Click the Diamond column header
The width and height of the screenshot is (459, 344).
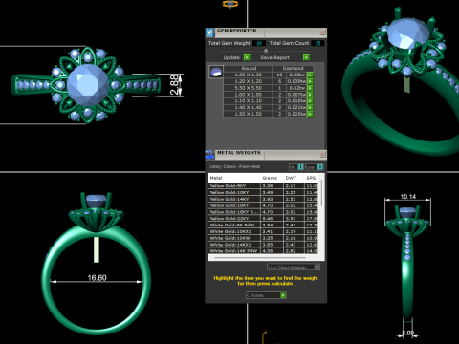pyautogui.click(x=293, y=68)
